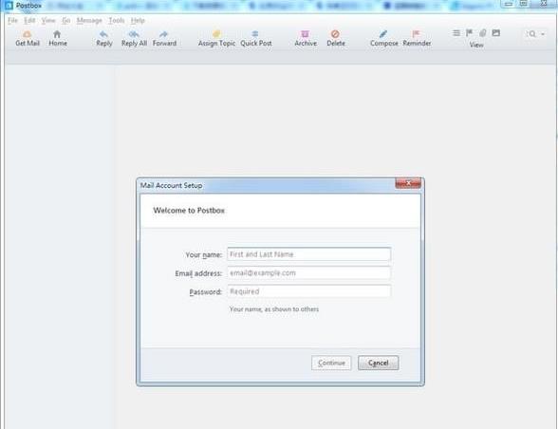Click the Continue button
The image size is (558, 429).
331,363
